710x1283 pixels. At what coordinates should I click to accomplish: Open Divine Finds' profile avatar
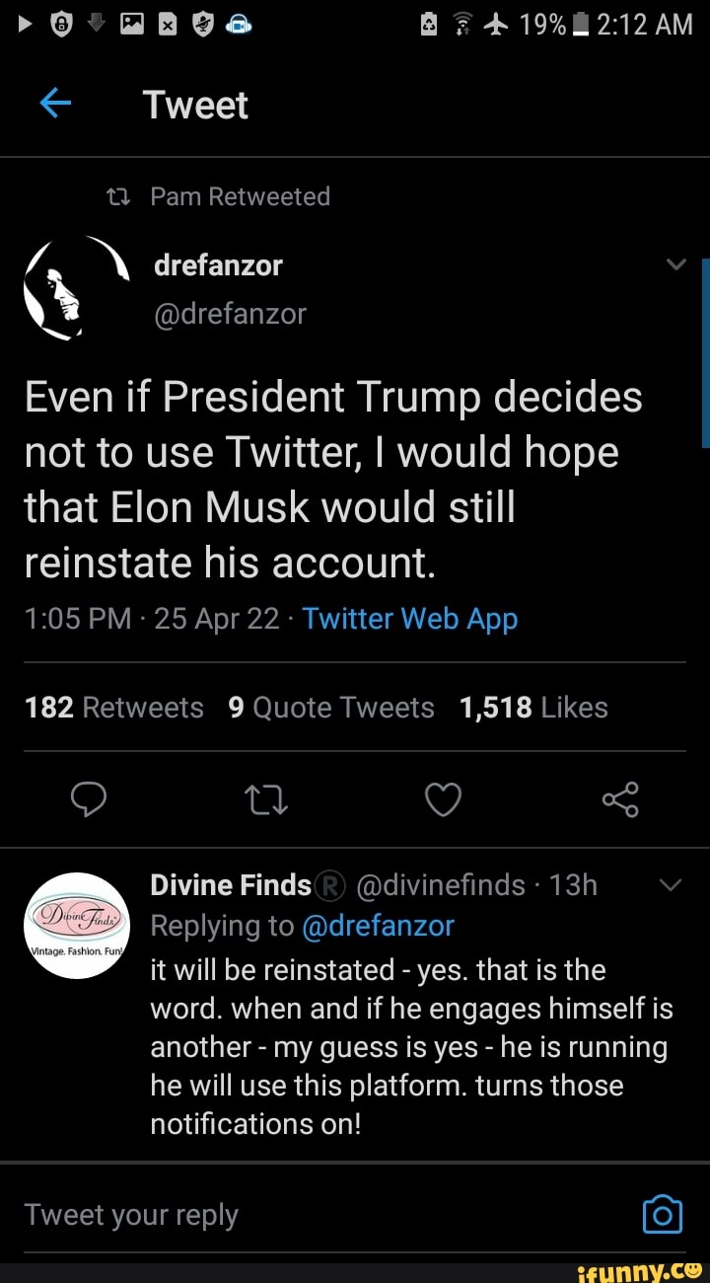[x=76, y=925]
